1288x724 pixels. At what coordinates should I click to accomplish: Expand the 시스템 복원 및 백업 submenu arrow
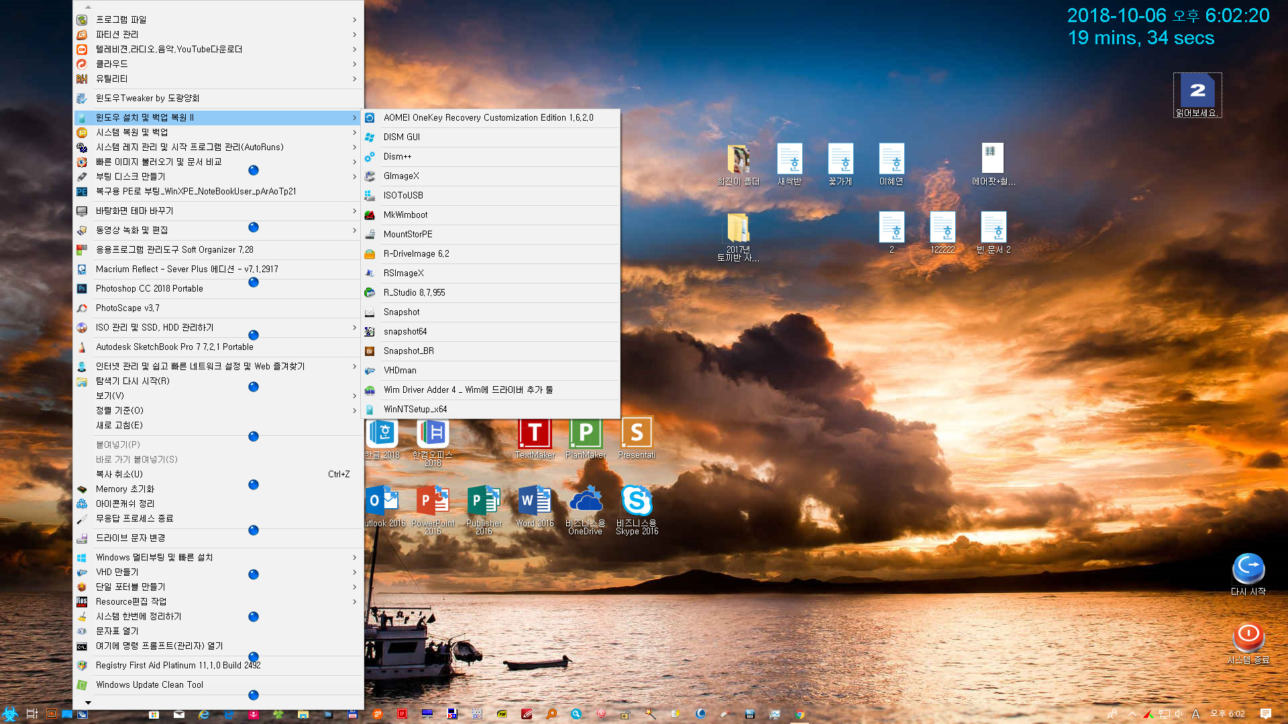click(355, 132)
